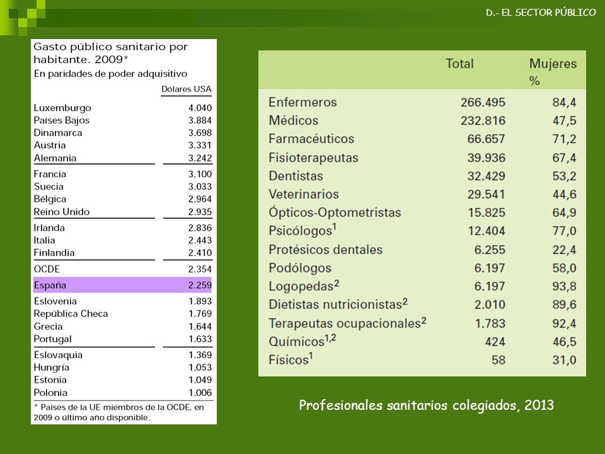Click the total '232.816'
The height and width of the screenshot is (454, 605).
click(483, 120)
